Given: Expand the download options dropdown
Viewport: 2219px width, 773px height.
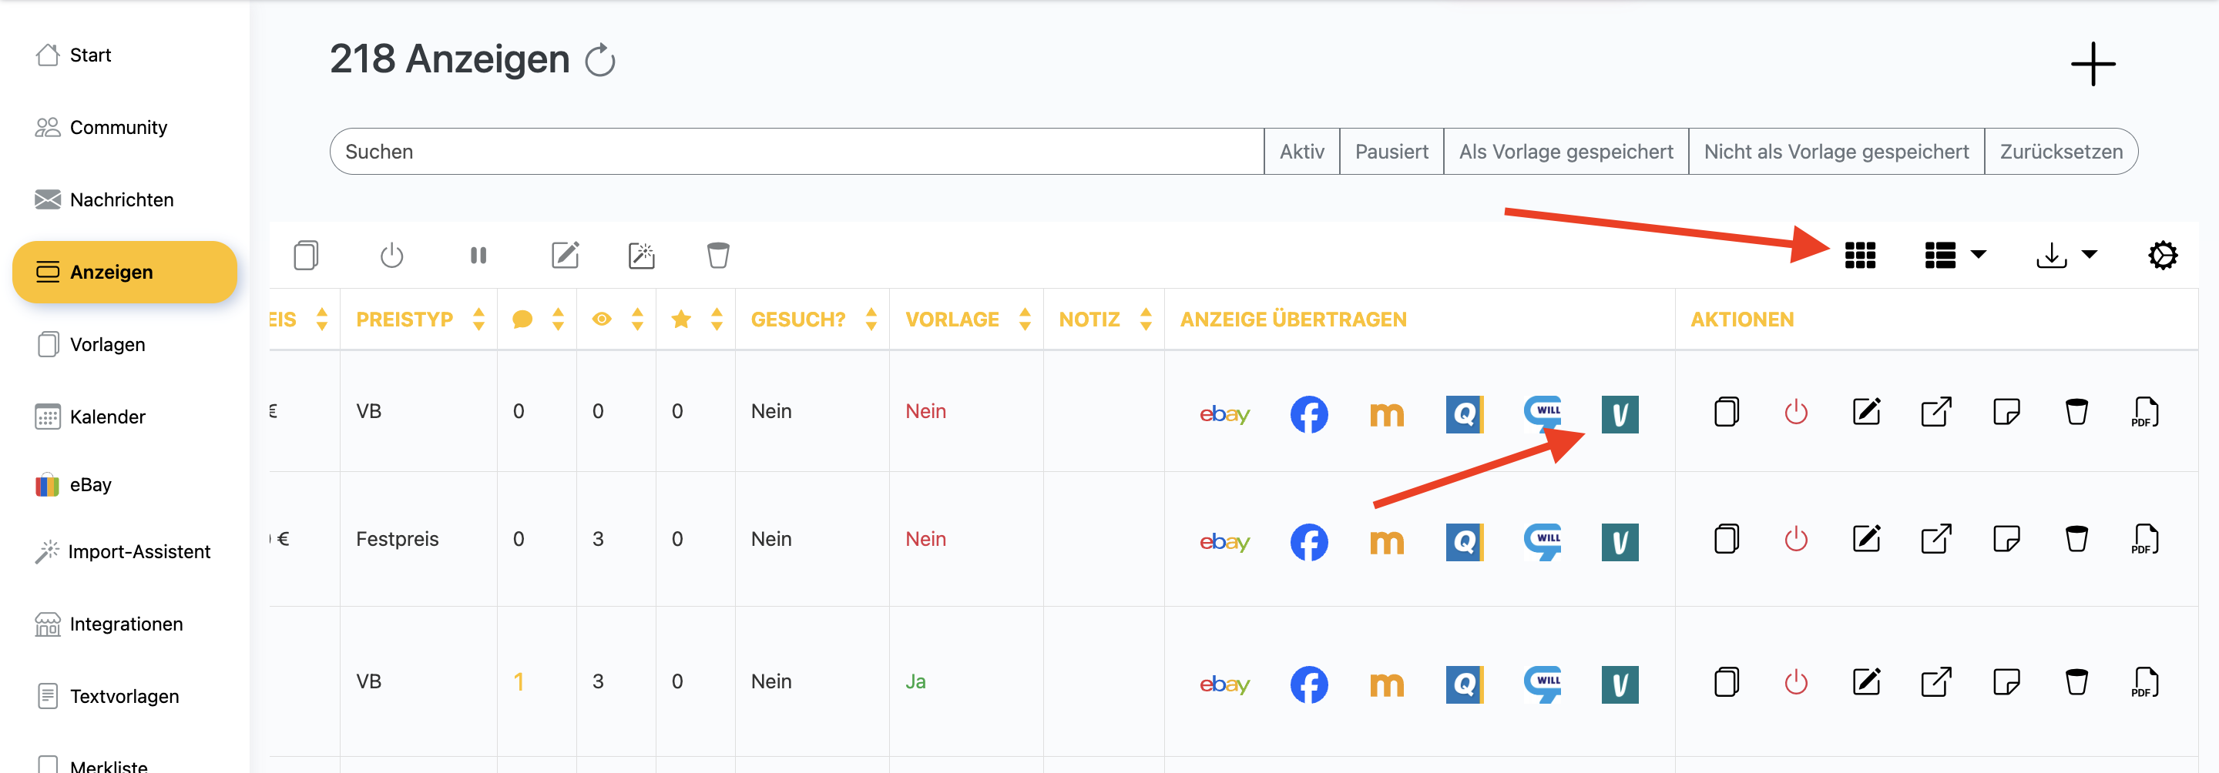Looking at the screenshot, I should click(x=2089, y=255).
